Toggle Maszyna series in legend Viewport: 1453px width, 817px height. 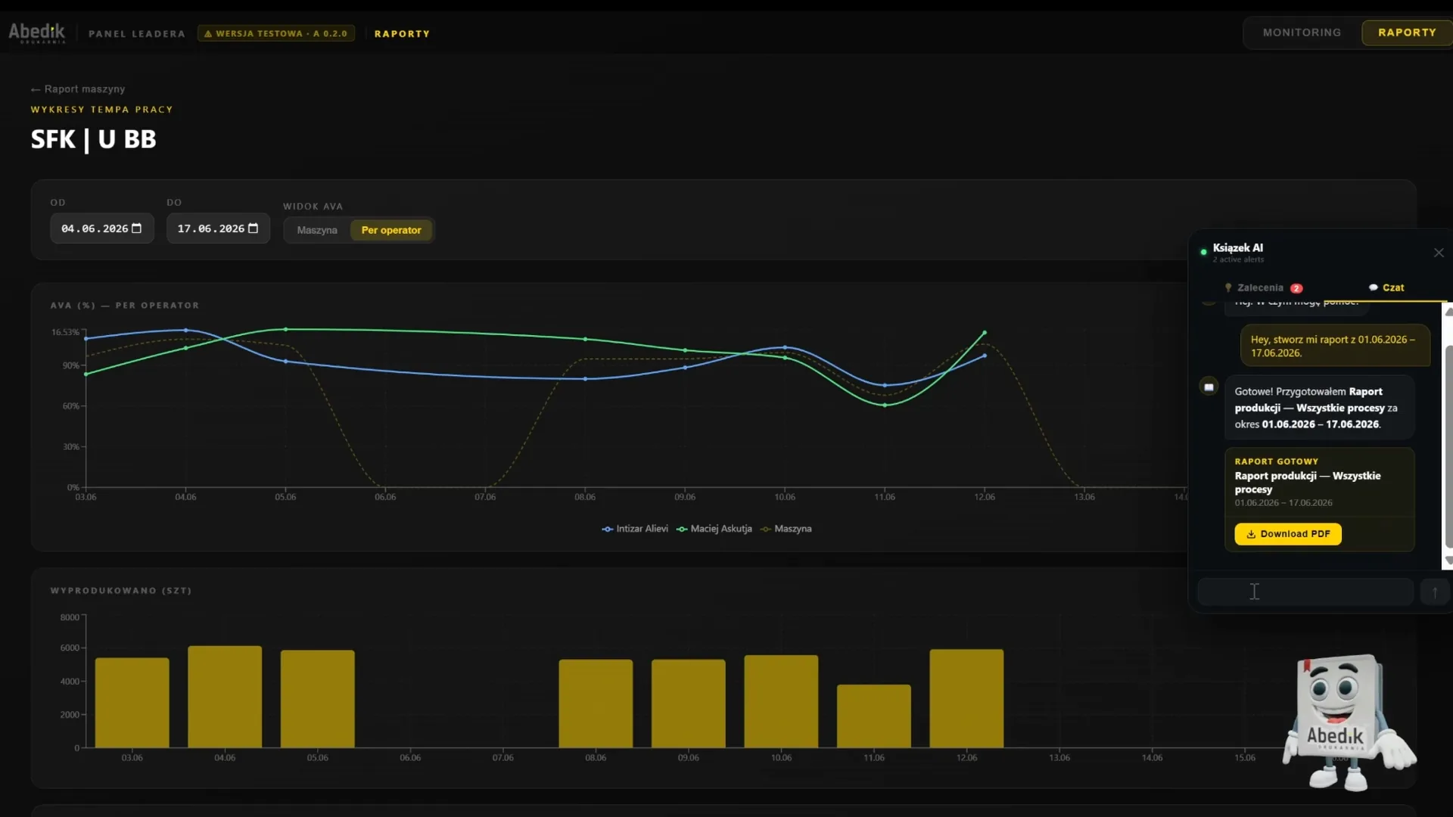(x=786, y=529)
